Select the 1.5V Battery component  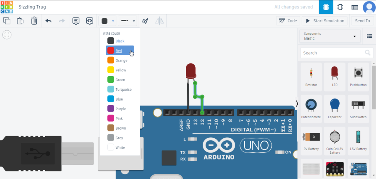(x=358, y=141)
